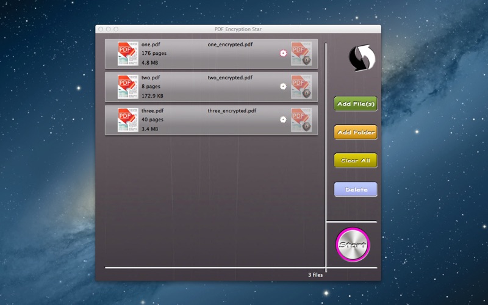Click the three.pdf source PDF icon
This screenshot has height=305, width=488.
click(127, 120)
